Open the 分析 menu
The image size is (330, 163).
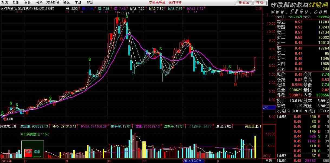39,2
